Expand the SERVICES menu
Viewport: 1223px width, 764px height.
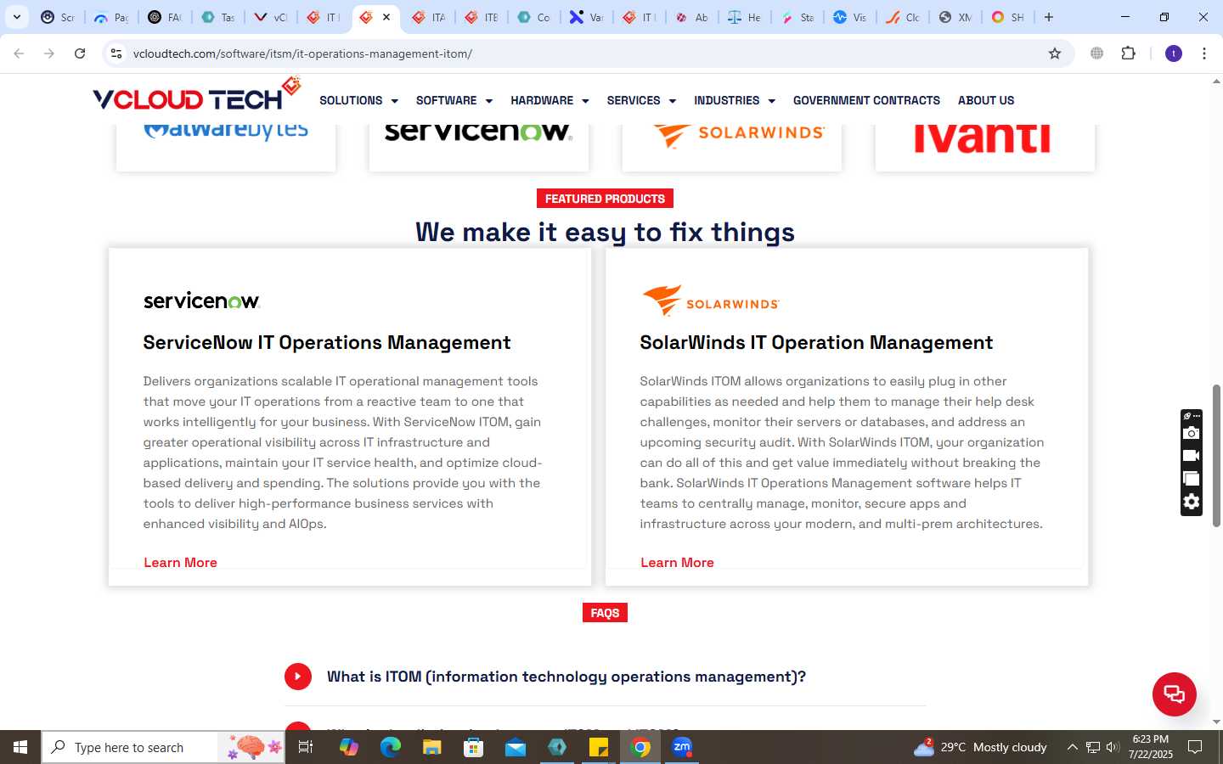coord(641,100)
